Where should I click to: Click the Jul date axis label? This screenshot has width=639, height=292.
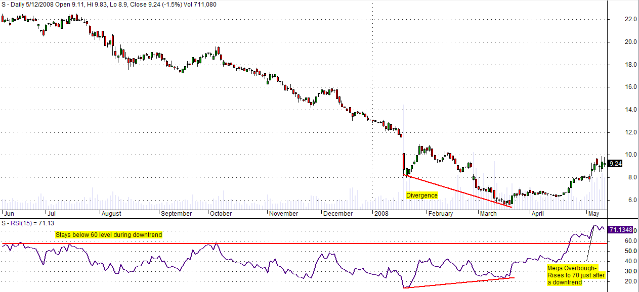(51, 213)
